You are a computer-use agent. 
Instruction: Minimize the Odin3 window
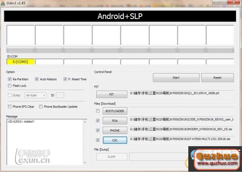pos(216,2)
